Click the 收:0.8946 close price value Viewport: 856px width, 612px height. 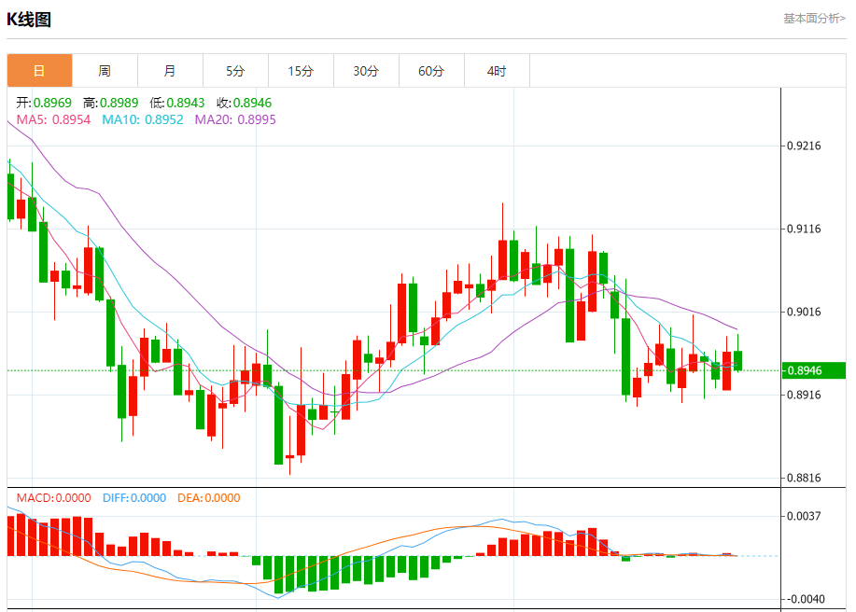click(x=244, y=103)
